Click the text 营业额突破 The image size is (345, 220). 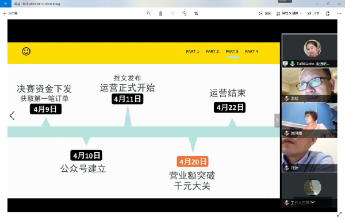click(x=192, y=175)
